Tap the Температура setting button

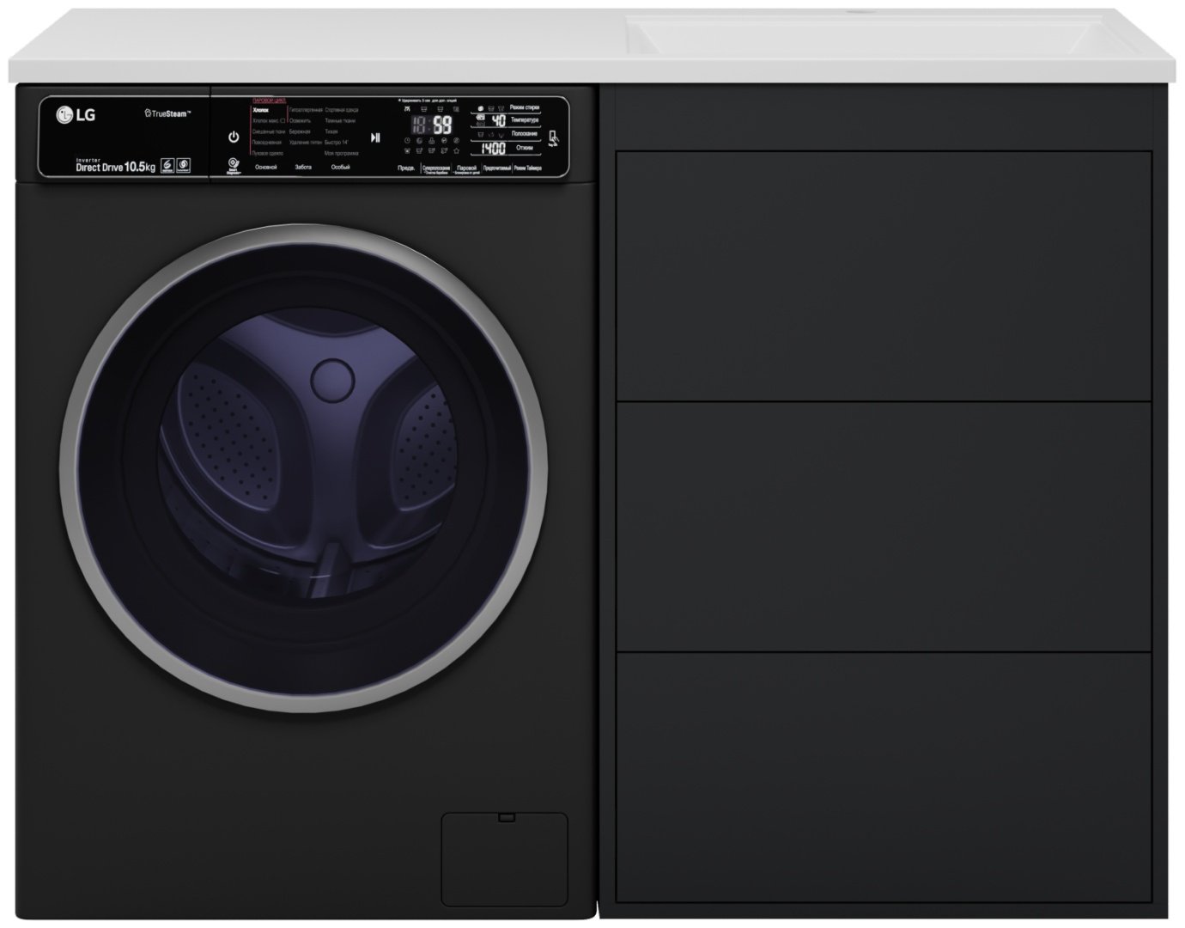click(525, 120)
